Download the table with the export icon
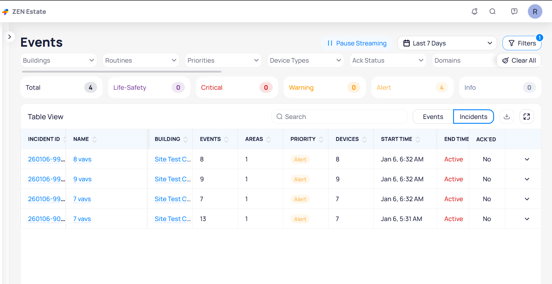The height and width of the screenshot is (284, 552). pyautogui.click(x=507, y=117)
